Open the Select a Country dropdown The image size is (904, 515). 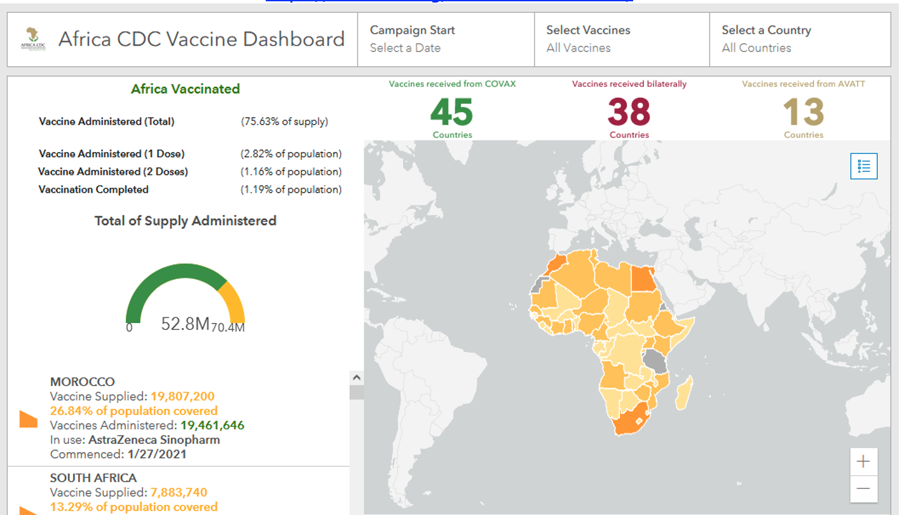799,39
